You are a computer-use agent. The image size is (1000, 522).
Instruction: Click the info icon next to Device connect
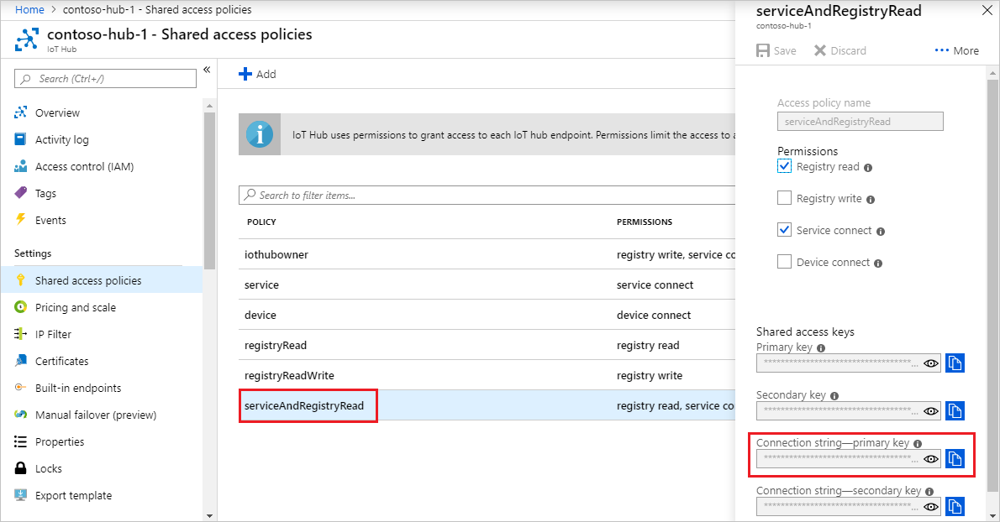pos(878,263)
